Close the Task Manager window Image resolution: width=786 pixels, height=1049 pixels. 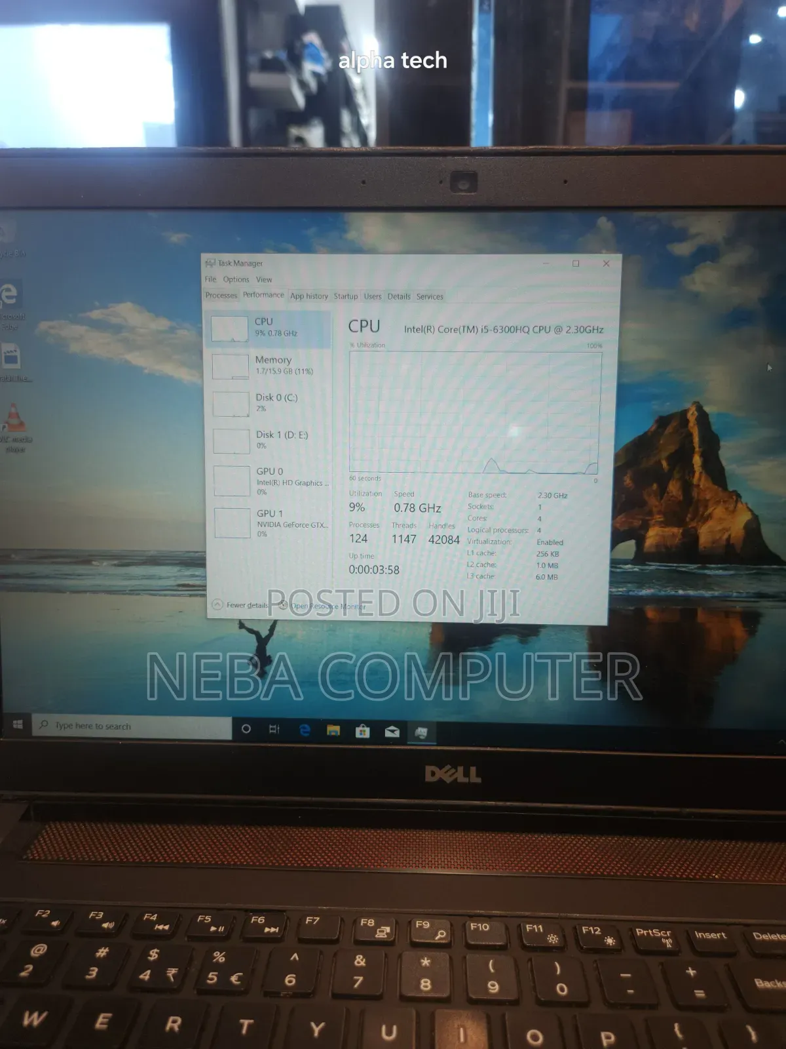coord(606,264)
